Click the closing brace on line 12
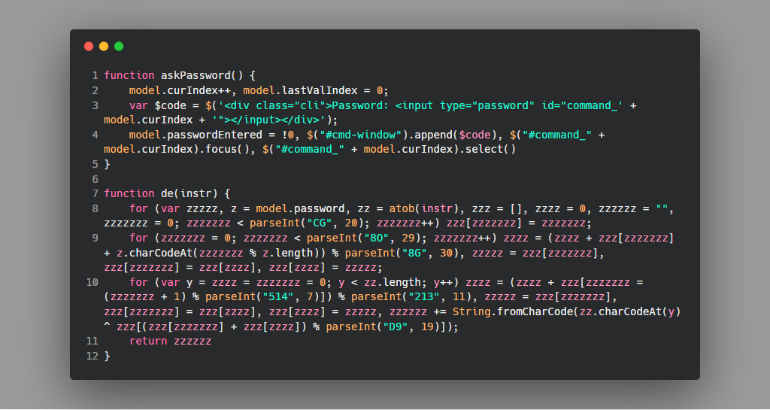The width and height of the screenshot is (770, 410). click(x=107, y=356)
